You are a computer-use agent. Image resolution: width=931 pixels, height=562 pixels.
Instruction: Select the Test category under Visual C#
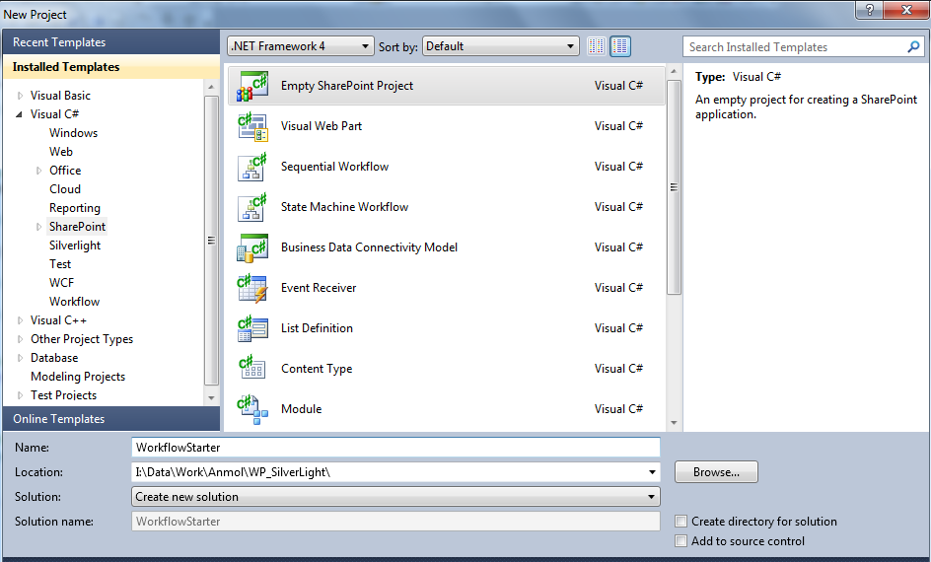coord(60,264)
